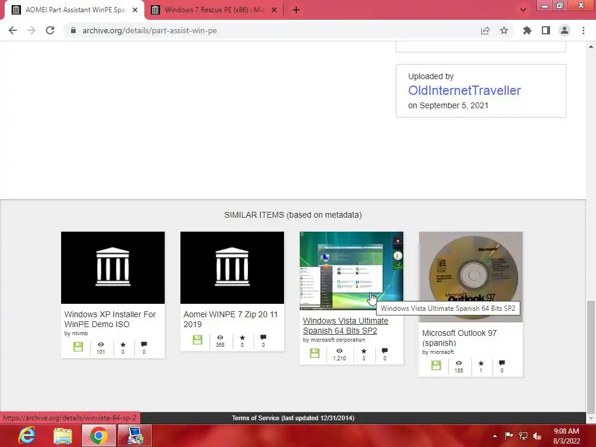Screen dimensions: 596x447
Task: Click reviews bubble on Aomei WINPE card
Action: point(263,338)
